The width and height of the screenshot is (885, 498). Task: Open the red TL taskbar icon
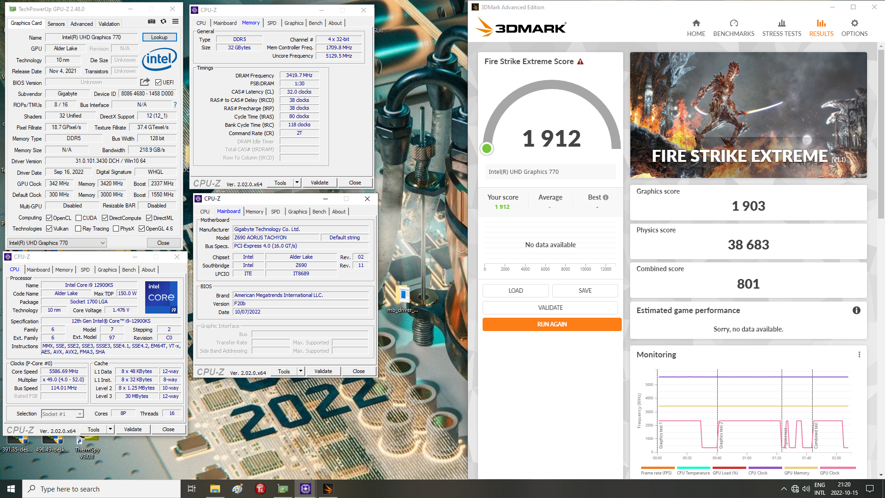(260, 489)
